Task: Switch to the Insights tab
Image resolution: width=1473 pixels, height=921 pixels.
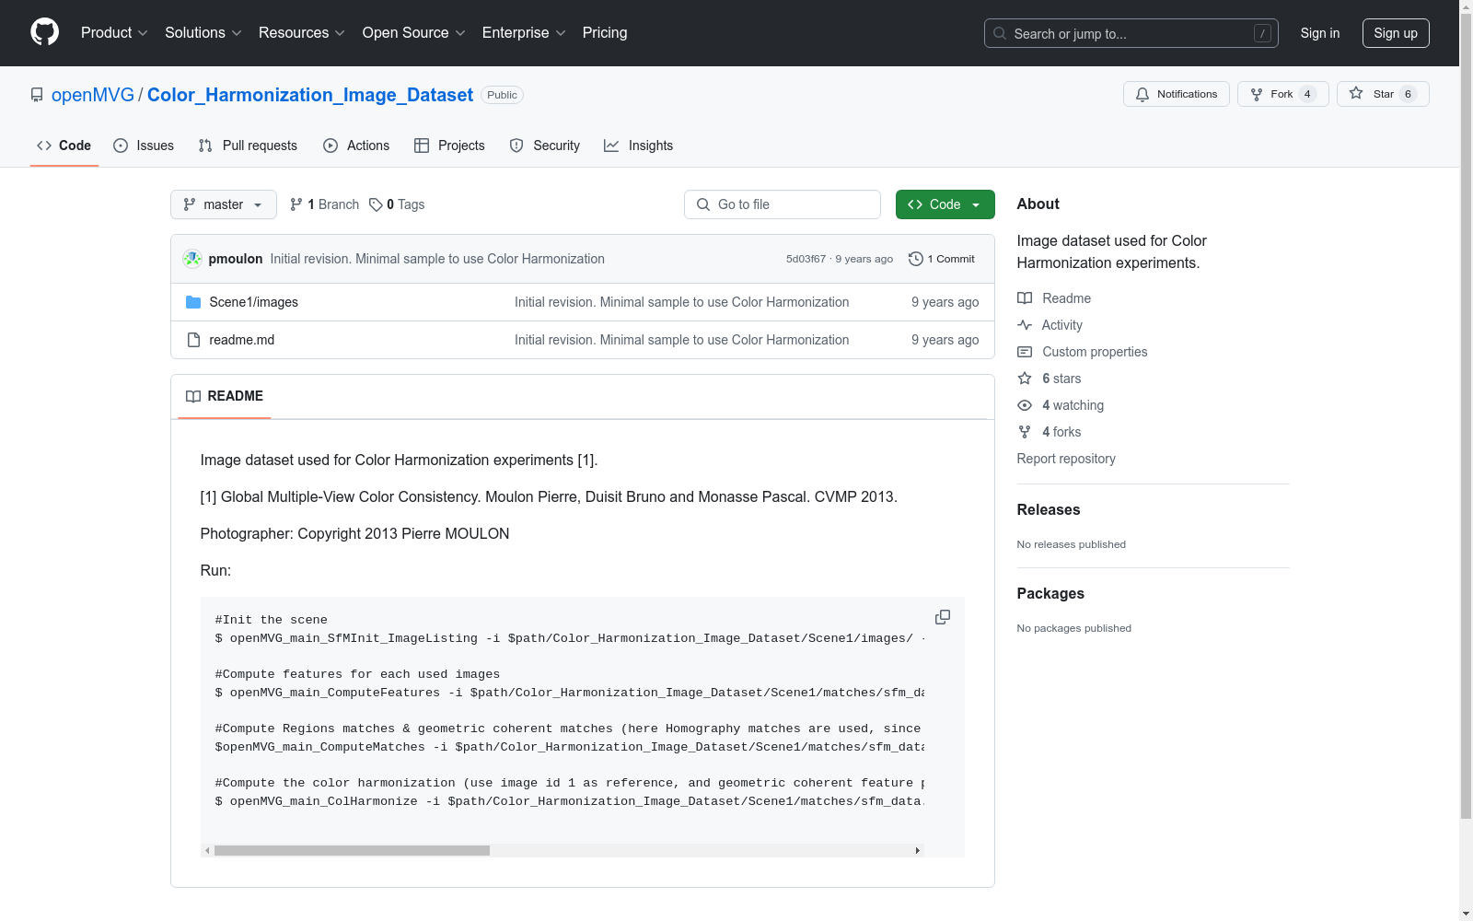Action: click(x=638, y=146)
